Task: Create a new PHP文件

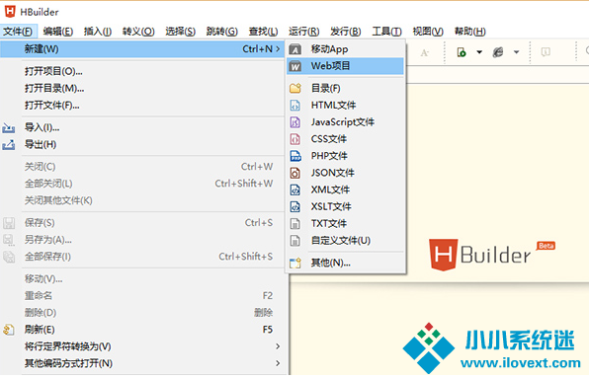Action: coord(346,156)
